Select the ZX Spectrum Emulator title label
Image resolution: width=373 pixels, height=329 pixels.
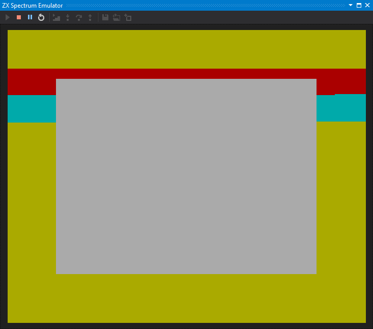click(33, 6)
